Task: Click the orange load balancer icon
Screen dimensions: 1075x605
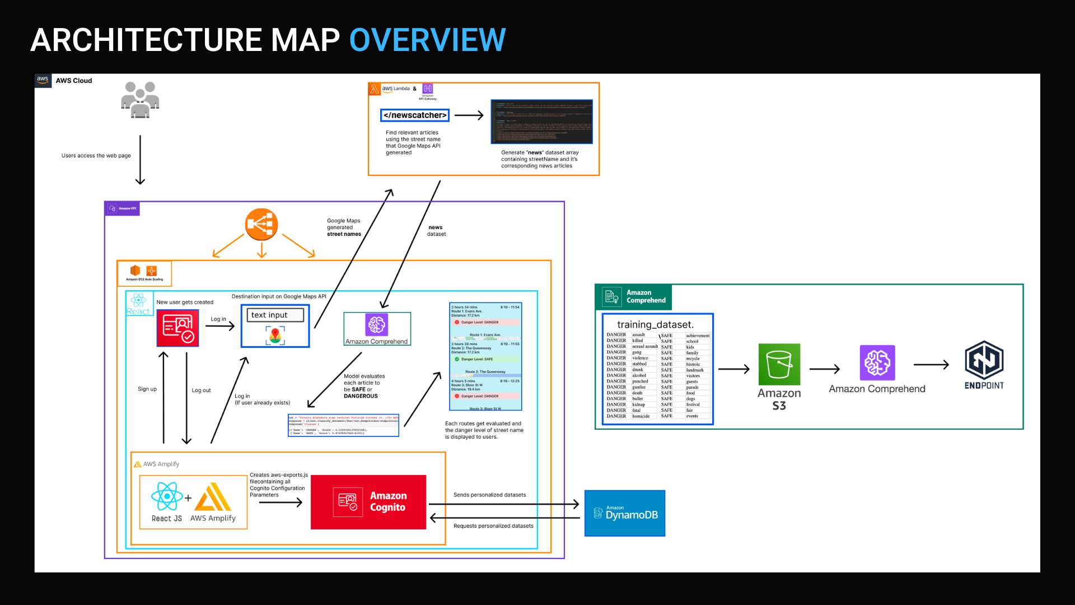Action: 261,225
